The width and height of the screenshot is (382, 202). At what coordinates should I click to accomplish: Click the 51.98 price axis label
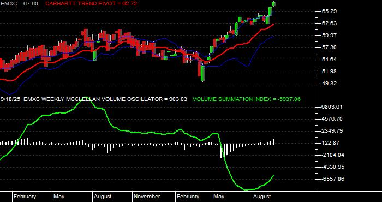coord(329,72)
